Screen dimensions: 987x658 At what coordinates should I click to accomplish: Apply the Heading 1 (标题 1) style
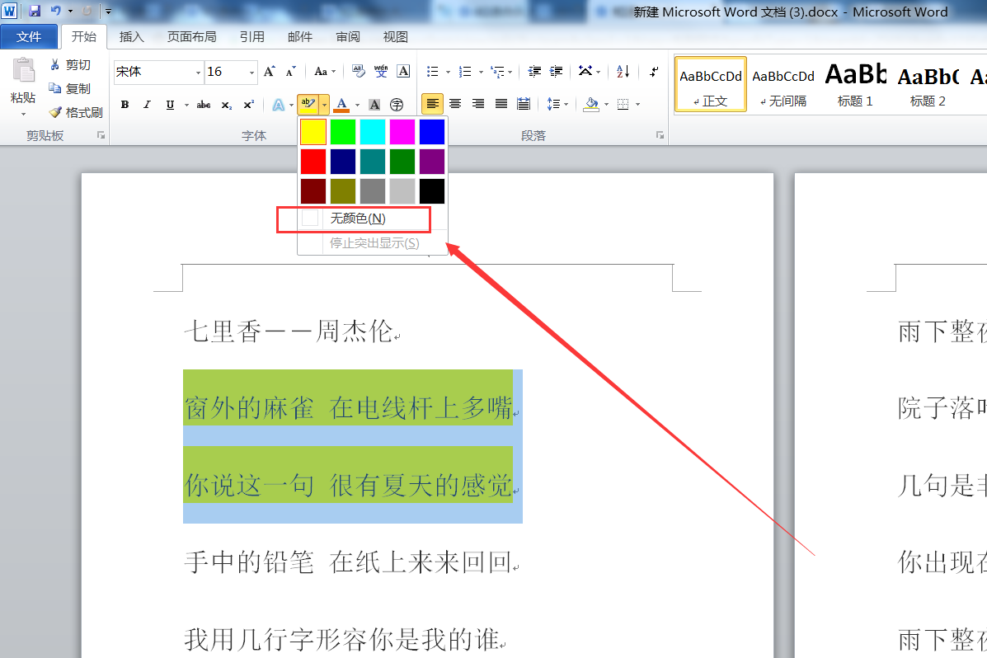click(x=855, y=84)
